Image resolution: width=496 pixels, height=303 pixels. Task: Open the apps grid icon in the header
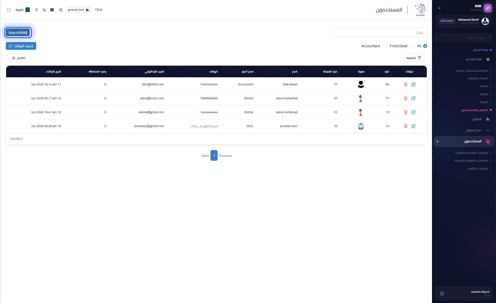pyautogui.click(x=52, y=10)
